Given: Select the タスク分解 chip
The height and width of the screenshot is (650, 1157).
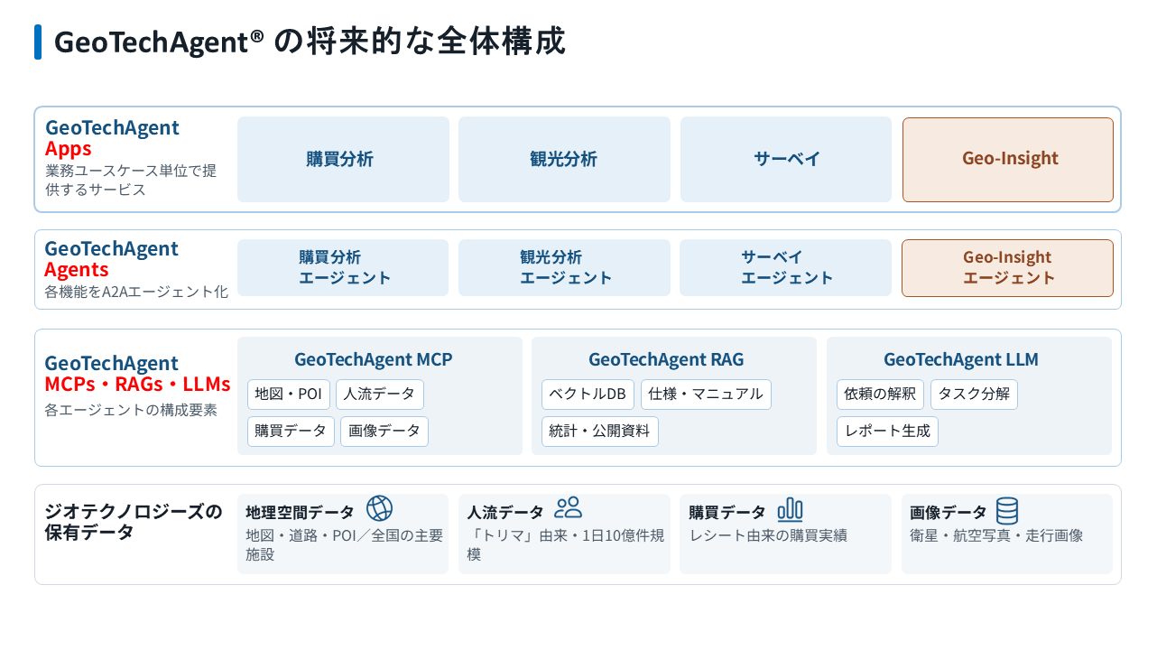Looking at the screenshot, I should point(975,395).
